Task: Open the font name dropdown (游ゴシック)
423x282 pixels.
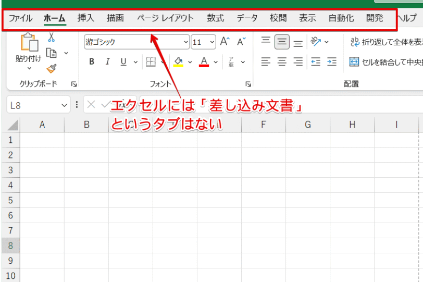Action: pos(186,42)
